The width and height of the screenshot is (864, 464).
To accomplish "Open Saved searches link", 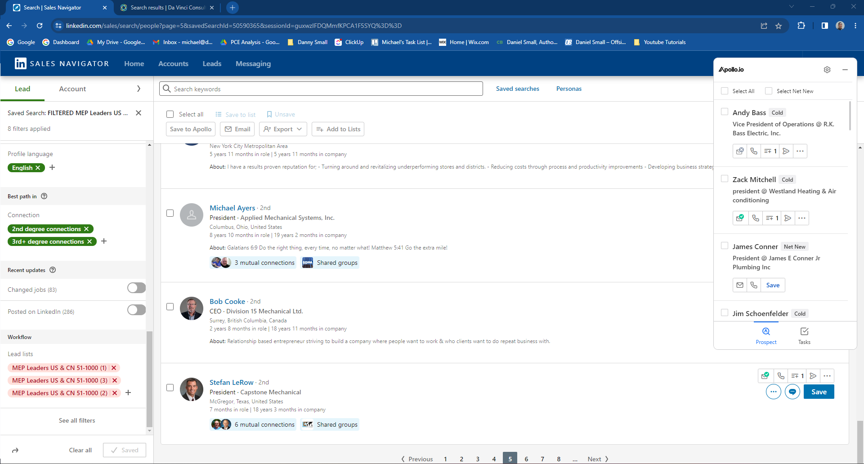I will 518,89.
